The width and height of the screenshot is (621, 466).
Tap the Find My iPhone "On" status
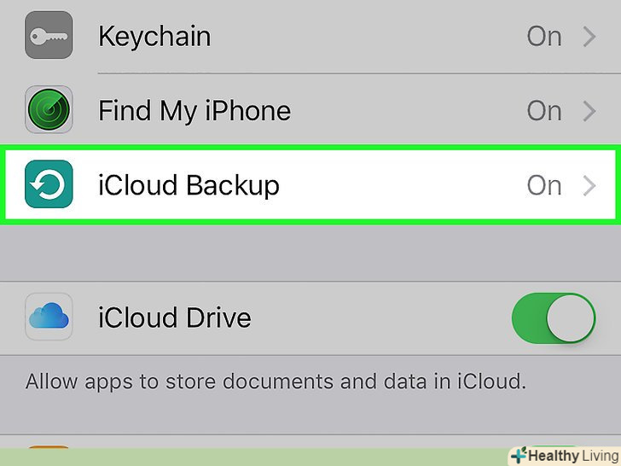coord(544,111)
